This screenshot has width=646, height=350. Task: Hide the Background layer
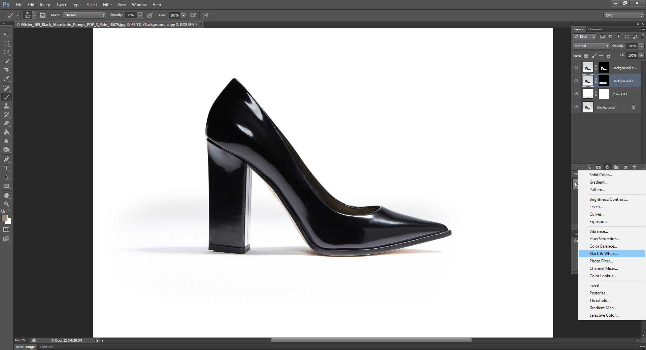[576, 107]
